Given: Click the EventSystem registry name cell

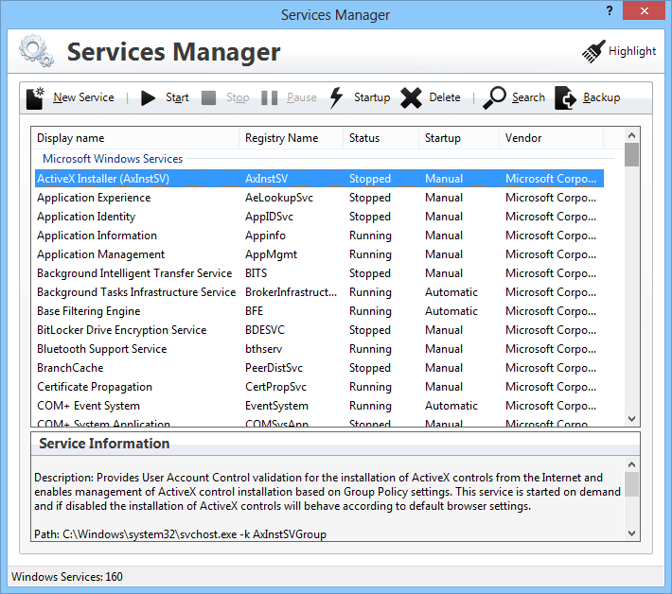Looking at the screenshot, I should (x=276, y=406).
